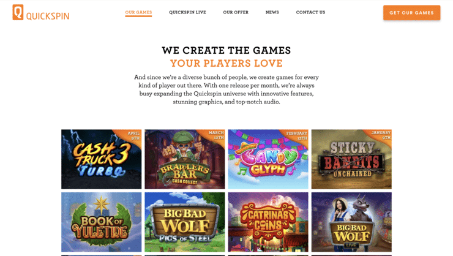
Task: Open the Candy Glyph game thumbnail
Action: tap(268, 159)
